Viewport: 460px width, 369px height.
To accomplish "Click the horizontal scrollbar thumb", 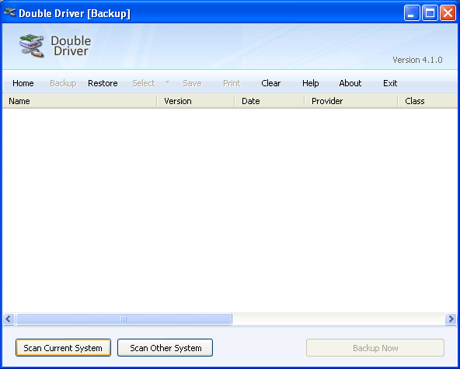I will click(x=124, y=319).
